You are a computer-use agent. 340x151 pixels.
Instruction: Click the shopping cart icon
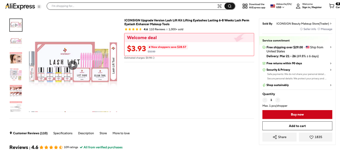click(x=331, y=6)
